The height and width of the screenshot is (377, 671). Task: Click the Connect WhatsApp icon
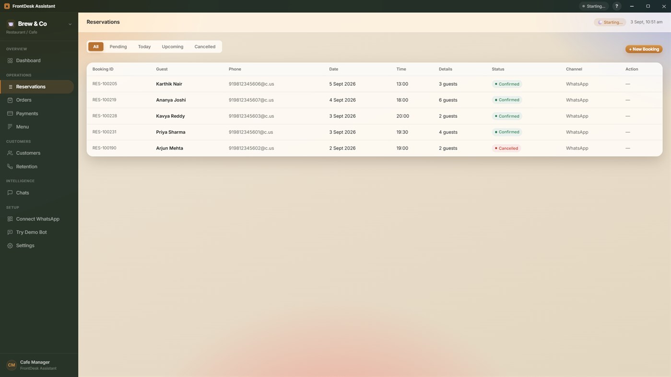coord(10,219)
